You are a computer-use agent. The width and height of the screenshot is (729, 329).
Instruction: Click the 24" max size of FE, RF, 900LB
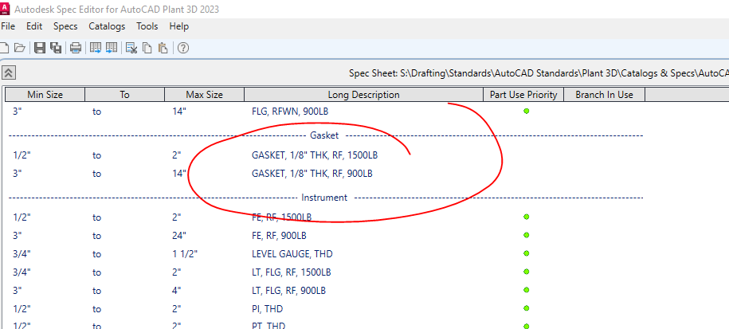tap(179, 236)
